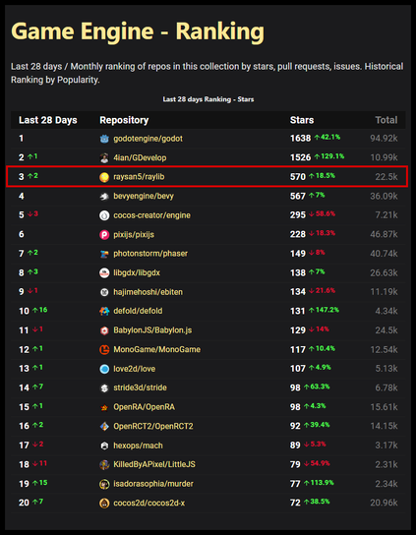Click the 46.87k total for pixijs
The image size is (416, 535).
[384, 234]
